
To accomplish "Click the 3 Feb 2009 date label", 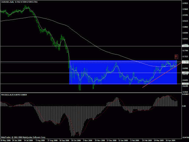I will [x=135, y=140].
